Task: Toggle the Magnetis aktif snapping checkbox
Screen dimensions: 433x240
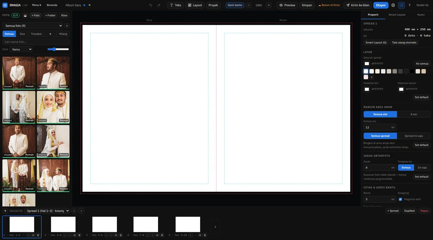Action: coord(400,199)
